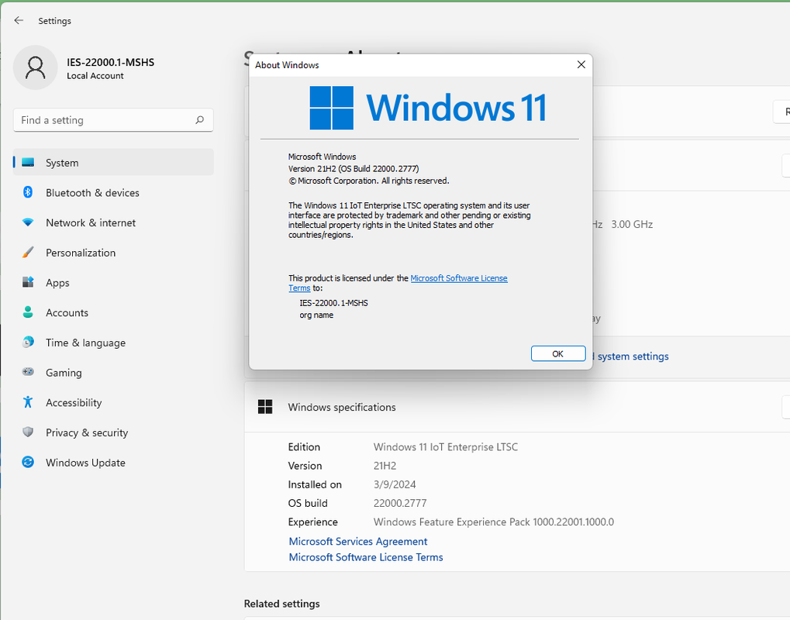This screenshot has width=790, height=620.
Task: Open Microsoft Services Agreement link
Action: point(357,542)
